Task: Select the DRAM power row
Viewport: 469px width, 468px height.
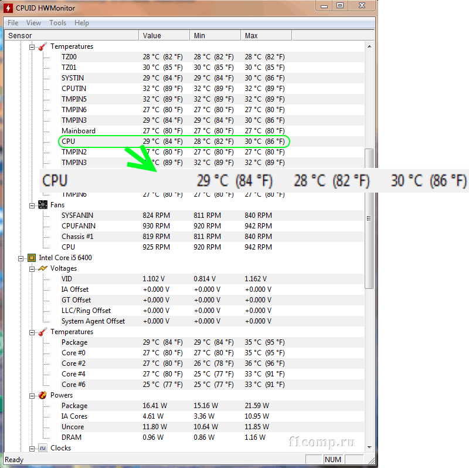Action: click(212, 437)
